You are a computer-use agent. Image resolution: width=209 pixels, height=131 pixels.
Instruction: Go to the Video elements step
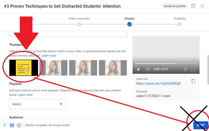(79, 19)
